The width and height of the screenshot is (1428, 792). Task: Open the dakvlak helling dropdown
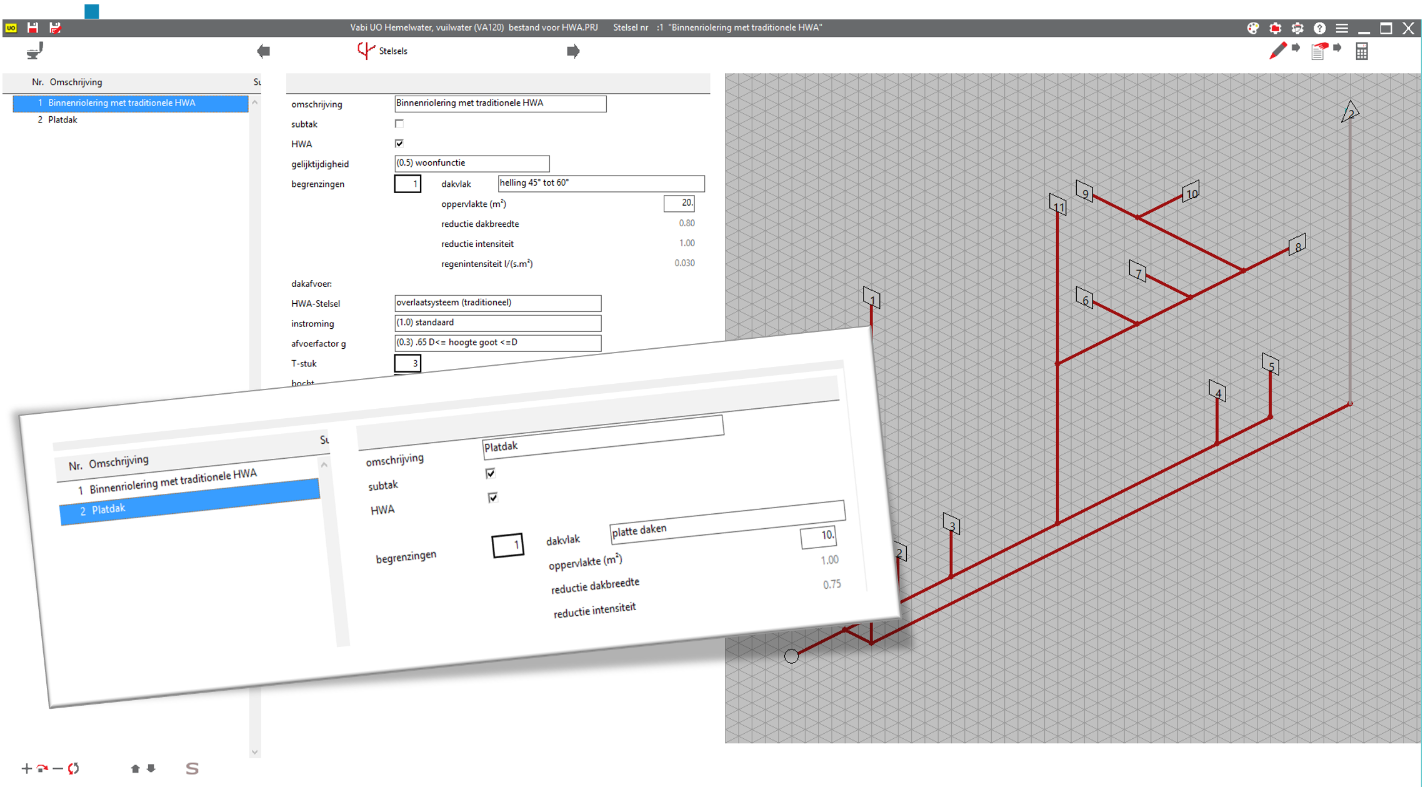[x=601, y=183]
